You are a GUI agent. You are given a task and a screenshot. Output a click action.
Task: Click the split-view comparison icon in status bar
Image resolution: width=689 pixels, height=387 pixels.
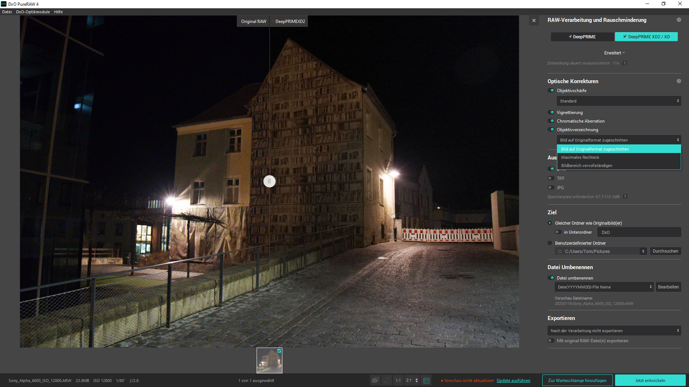tap(426, 381)
